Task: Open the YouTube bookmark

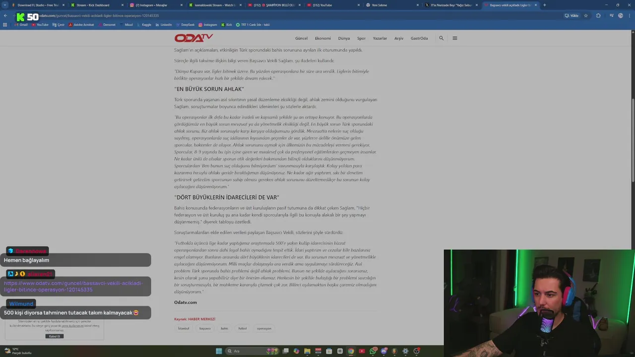Action: (x=40, y=24)
